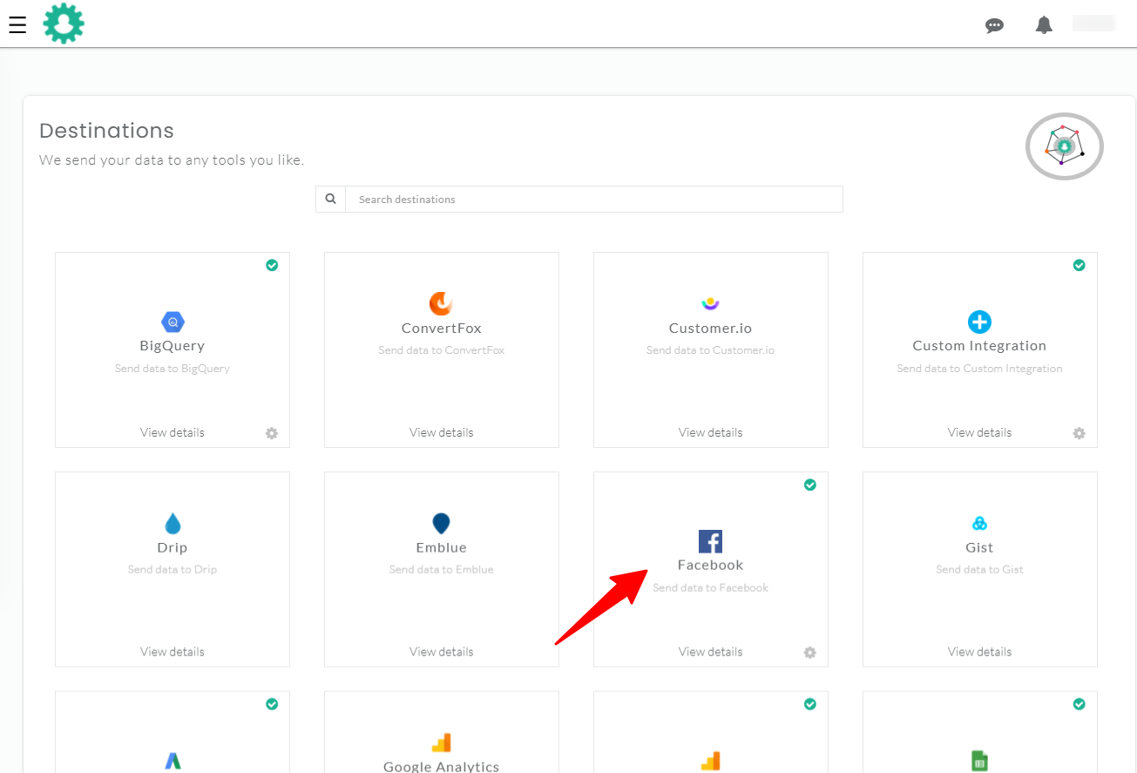This screenshot has height=773, width=1137.
Task: View details for Customer.io
Action: (x=710, y=432)
